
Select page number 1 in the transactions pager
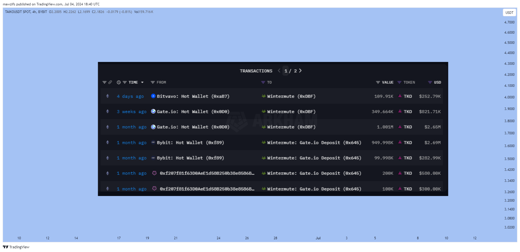point(286,71)
